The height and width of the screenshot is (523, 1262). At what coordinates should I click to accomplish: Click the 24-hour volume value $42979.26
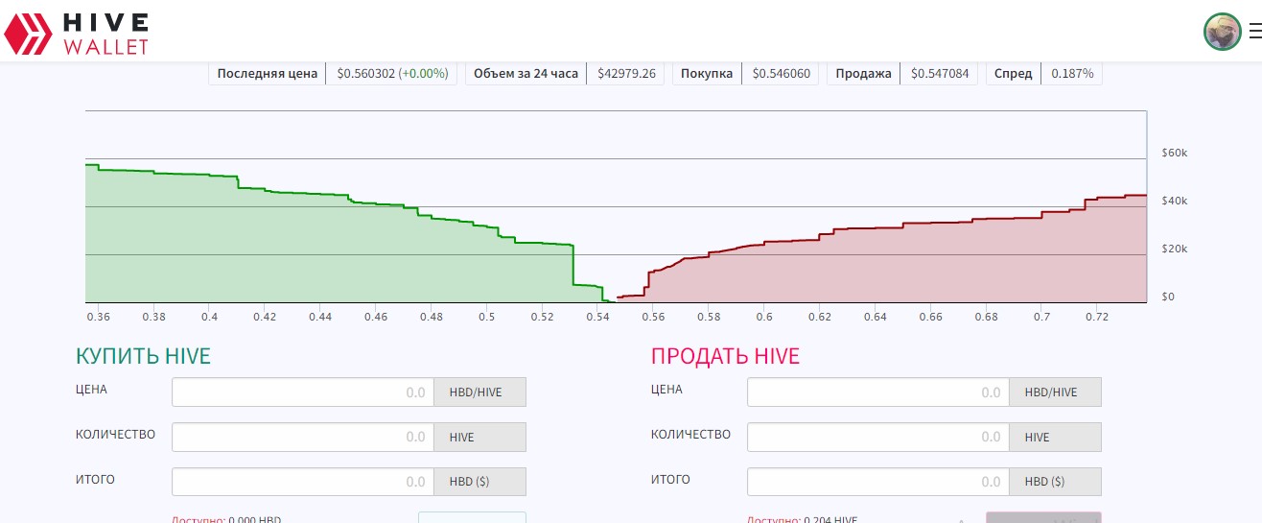(x=625, y=74)
